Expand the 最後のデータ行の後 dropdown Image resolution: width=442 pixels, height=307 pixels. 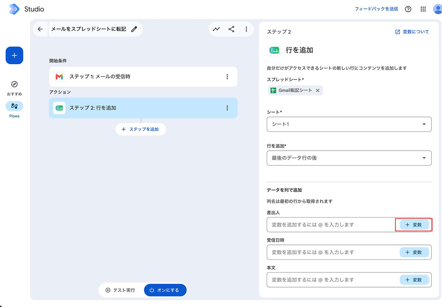click(349, 158)
